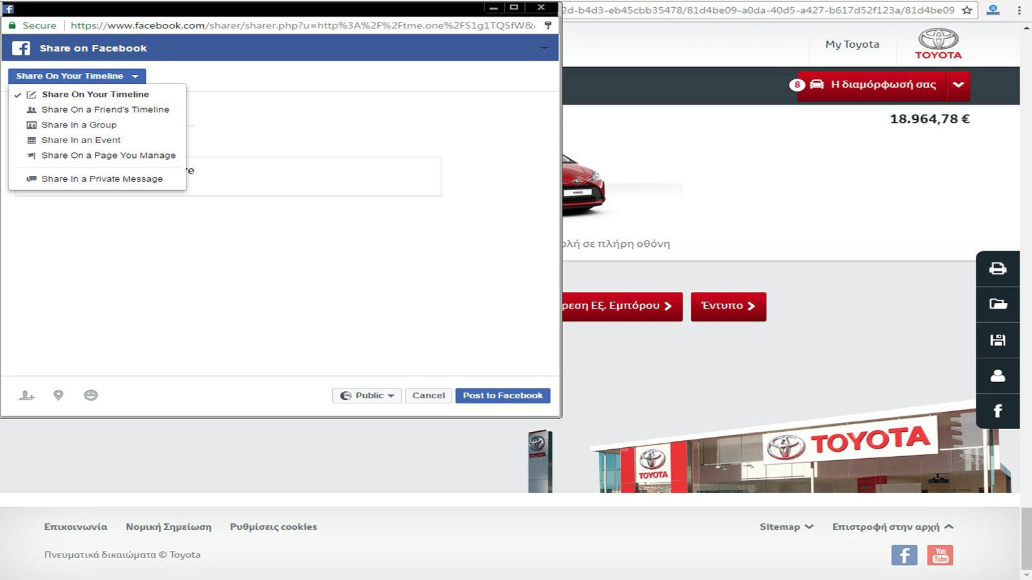Click the feeling/activity emoji icon
This screenshot has width=1032, height=580.
click(x=91, y=395)
